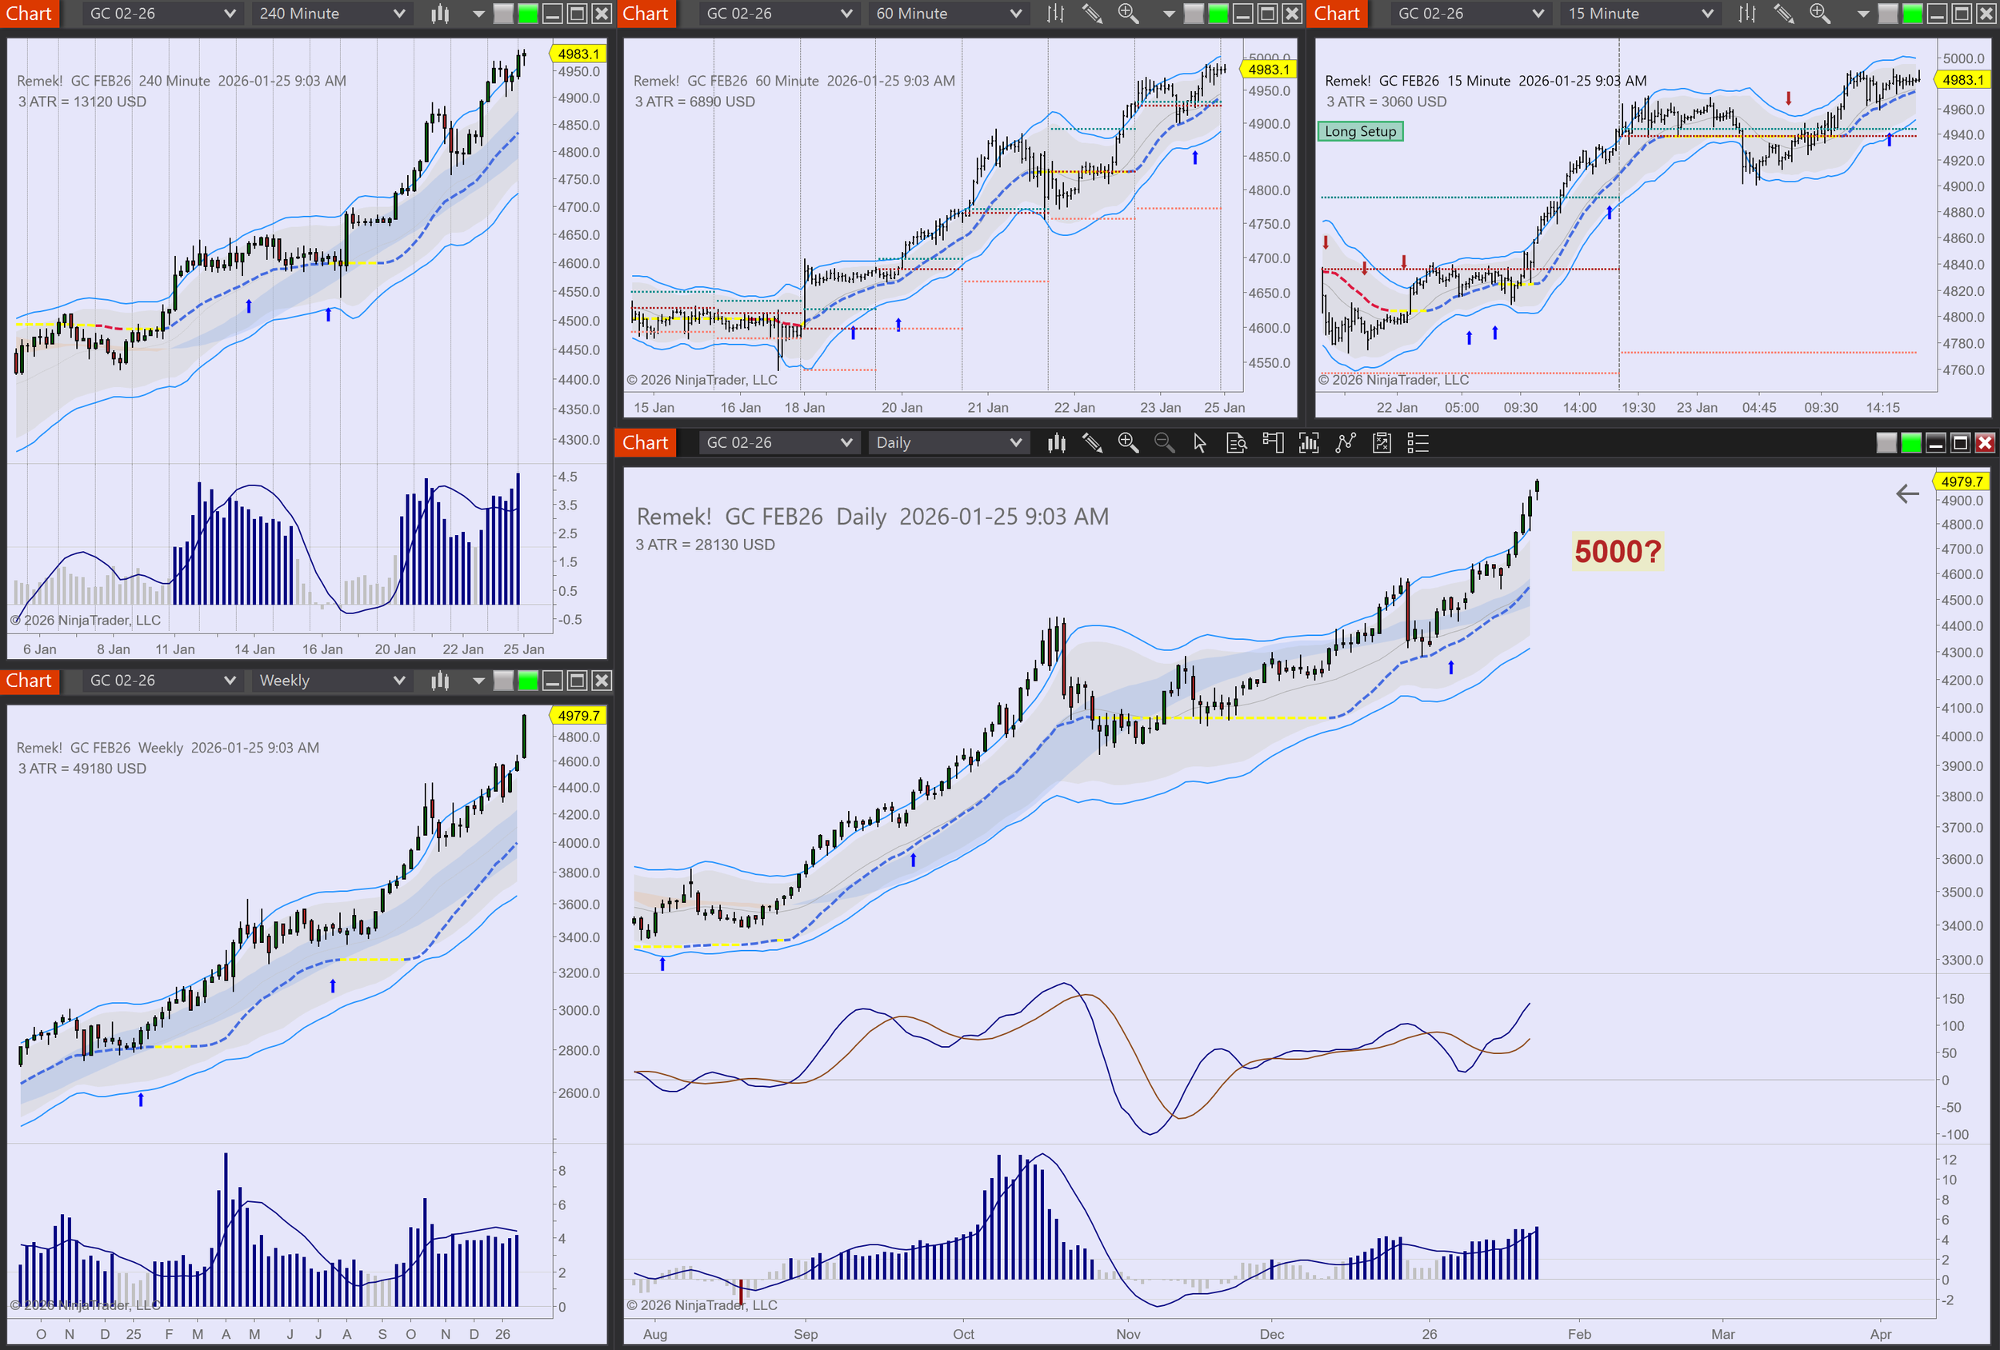Open Chart Trader panel icon
2000x1350 pixels.
pos(1272,443)
